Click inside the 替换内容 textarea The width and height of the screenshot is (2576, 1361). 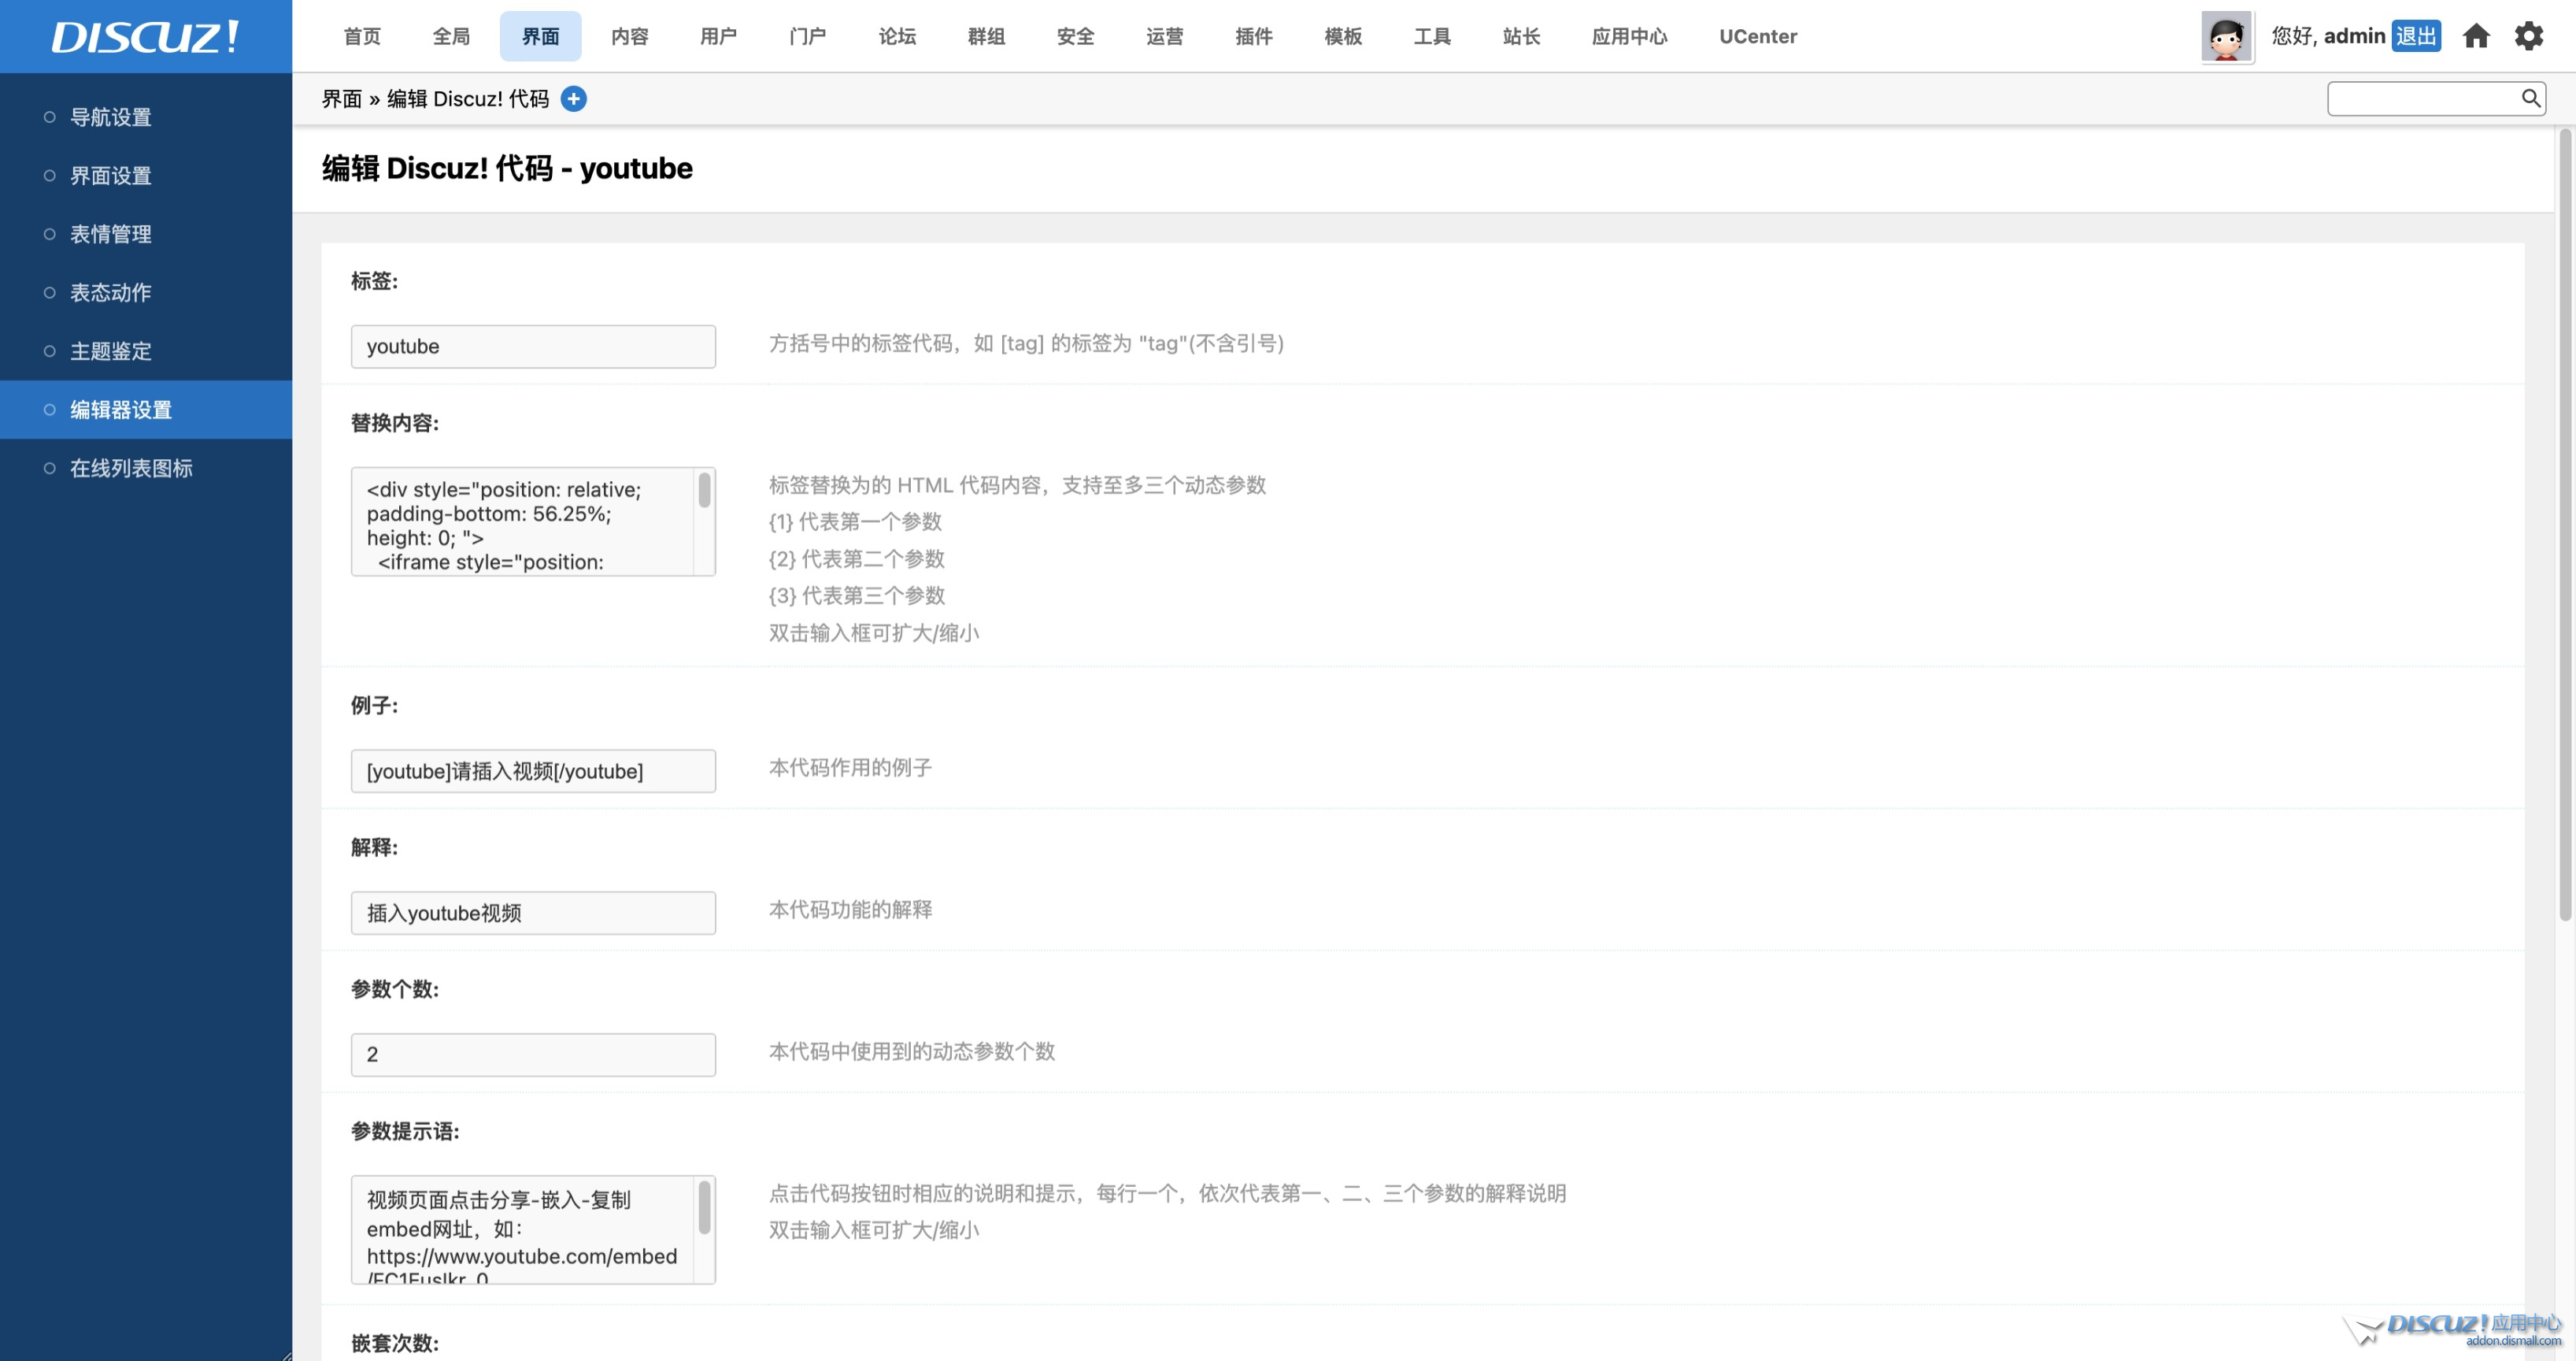(x=520, y=521)
